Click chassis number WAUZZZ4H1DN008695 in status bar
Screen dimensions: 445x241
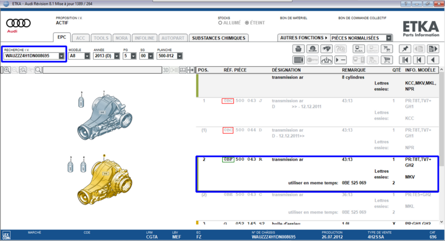pyautogui.click(x=273, y=237)
